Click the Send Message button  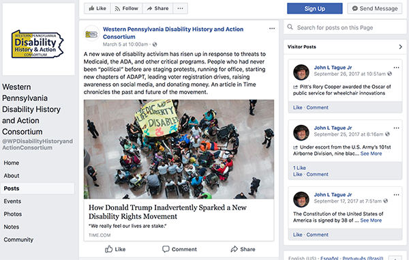[374, 9]
